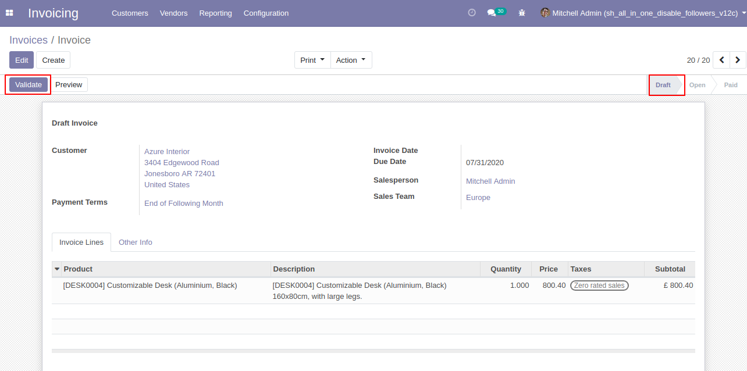Image resolution: width=747 pixels, height=371 pixels.
Task: Click the Invoicing app title
Action: [x=53, y=13]
